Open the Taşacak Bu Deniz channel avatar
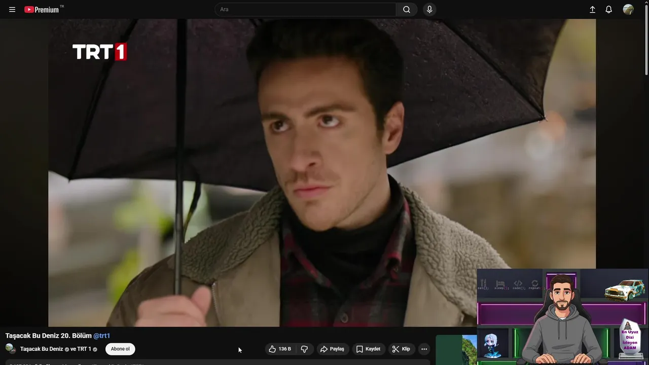This screenshot has height=365, width=649. point(10,349)
